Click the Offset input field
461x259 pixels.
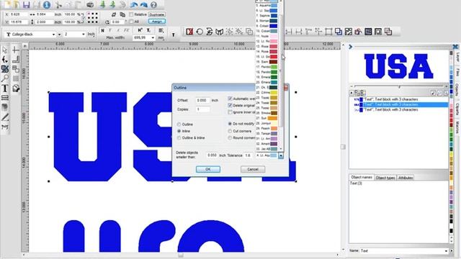click(202, 101)
